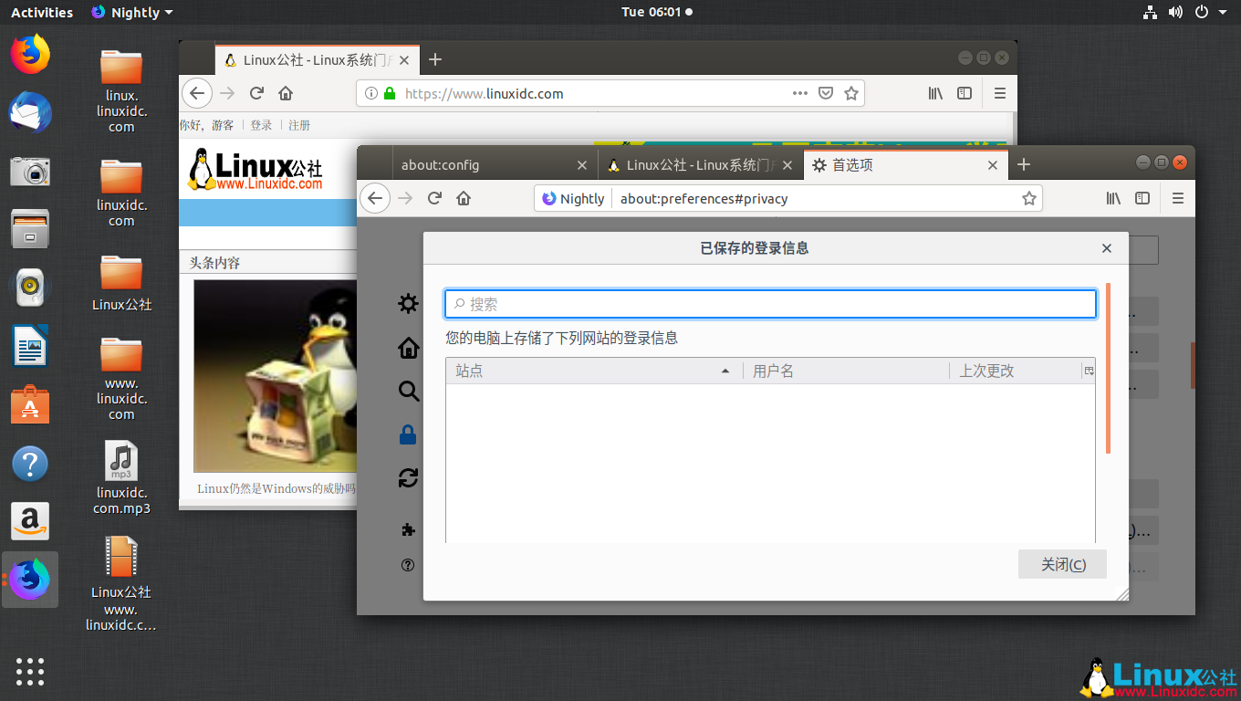Reload page in Nightly window

click(434, 198)
